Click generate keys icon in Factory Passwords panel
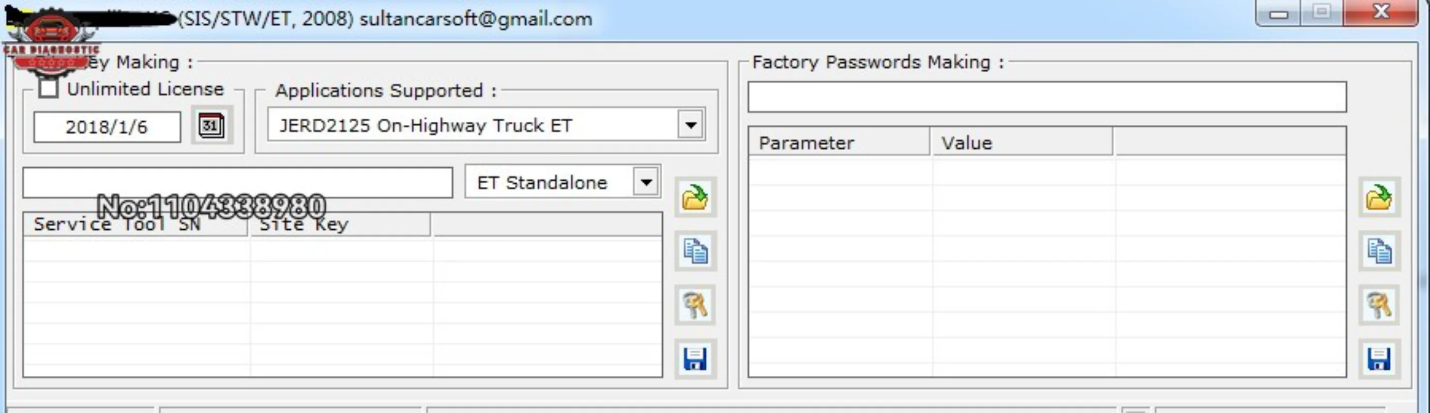1430x413 pixels. pos(1379,305)
